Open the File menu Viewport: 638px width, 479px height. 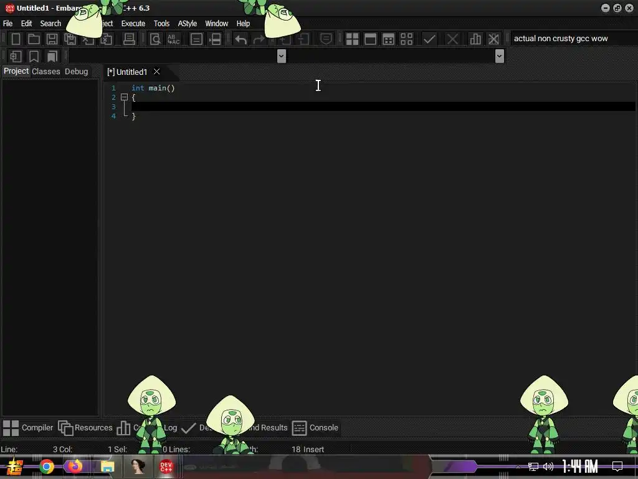click(7, 24)
